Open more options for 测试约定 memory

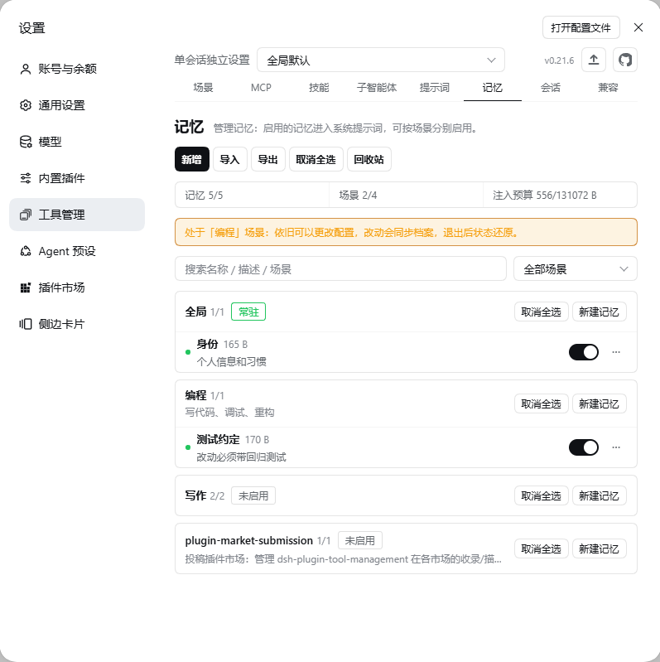tap(616, 447)
